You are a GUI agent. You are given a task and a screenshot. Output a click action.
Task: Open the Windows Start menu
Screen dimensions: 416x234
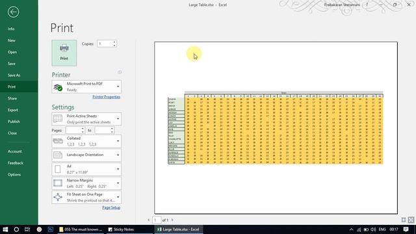point(5,229)
